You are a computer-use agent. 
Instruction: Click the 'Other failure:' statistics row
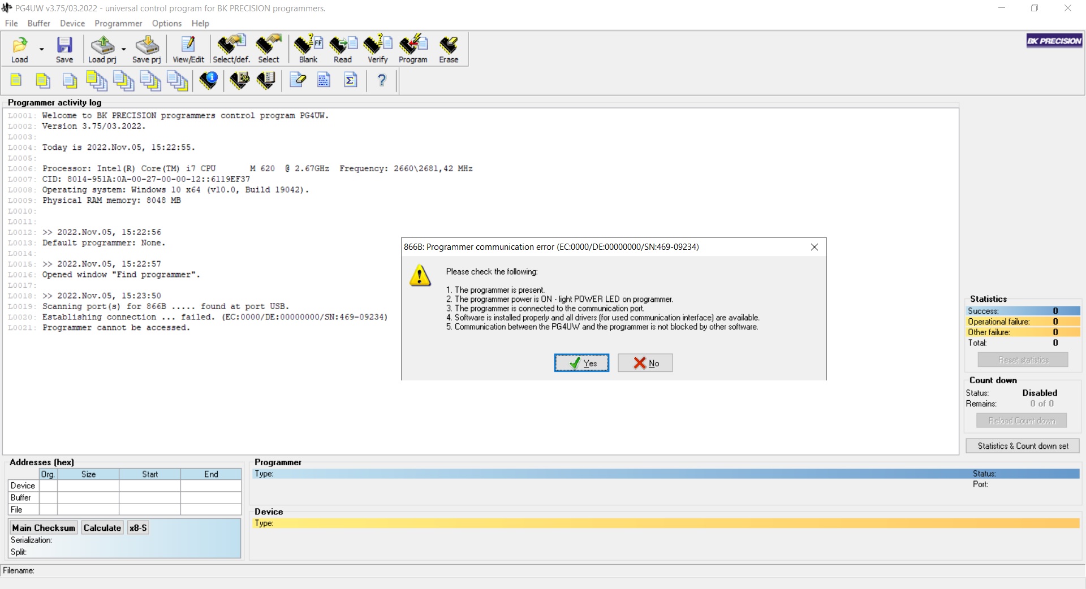tap(1023, 332)
